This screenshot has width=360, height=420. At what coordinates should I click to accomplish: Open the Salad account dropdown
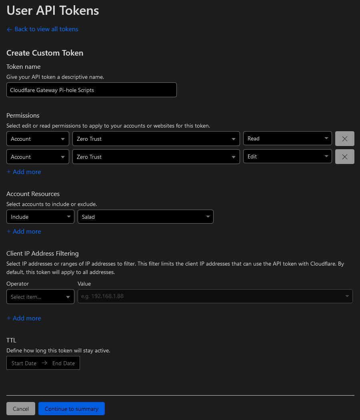(x=146, y=217)
